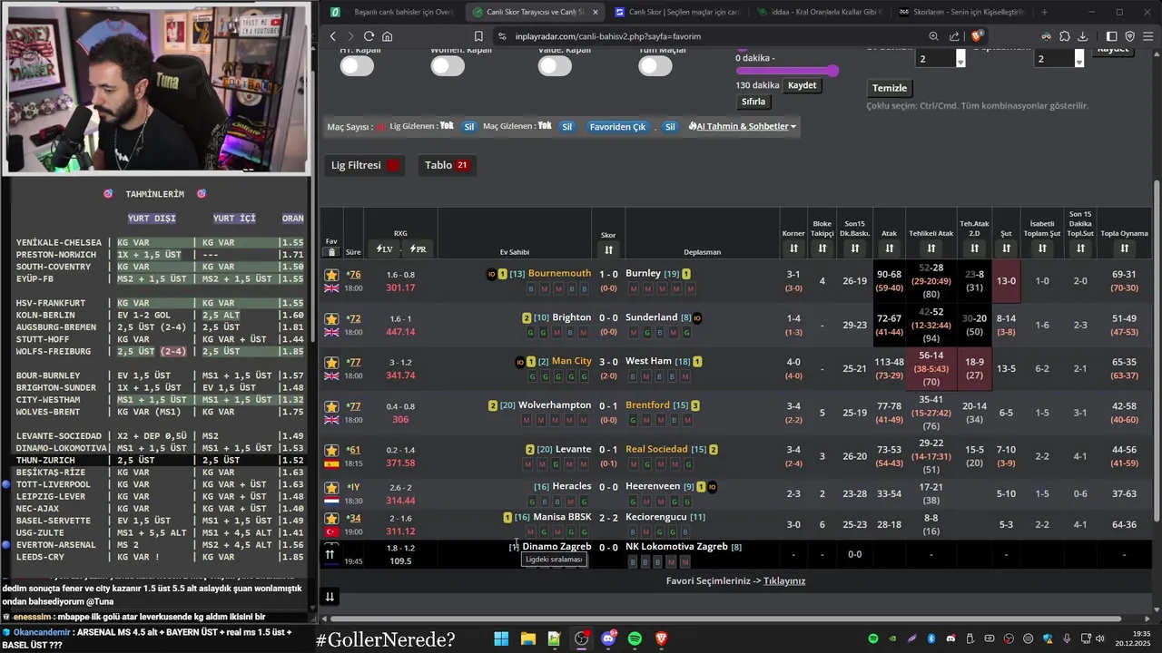
Task: Sort by the Şut column arrows
Action: (x=1006, y=249)
